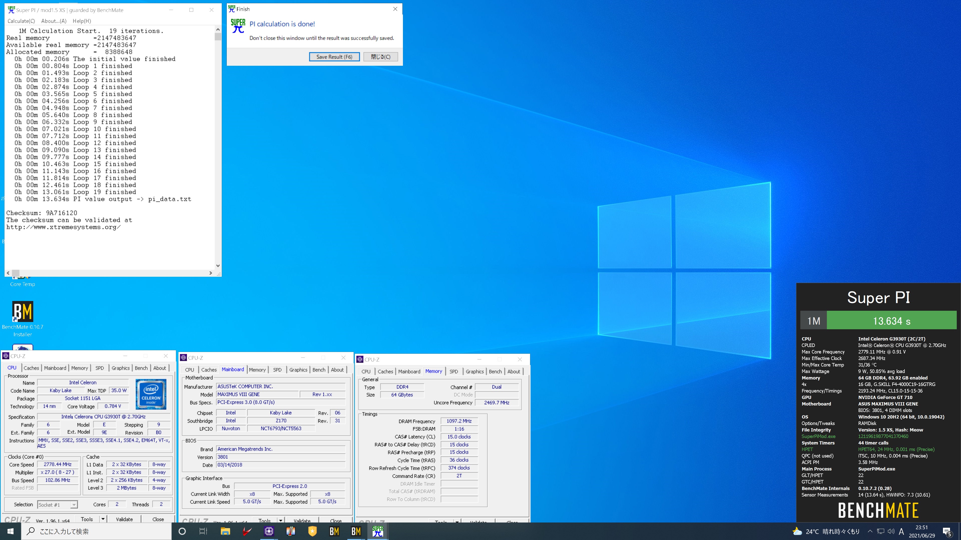Open the Help(H) menu in Super PI
The image size is (961, 540).
[x=82, y=21]
